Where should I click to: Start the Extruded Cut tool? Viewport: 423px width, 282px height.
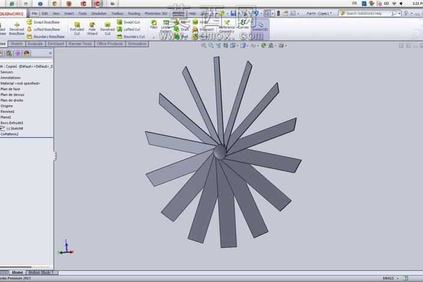[x=77, y=28]
